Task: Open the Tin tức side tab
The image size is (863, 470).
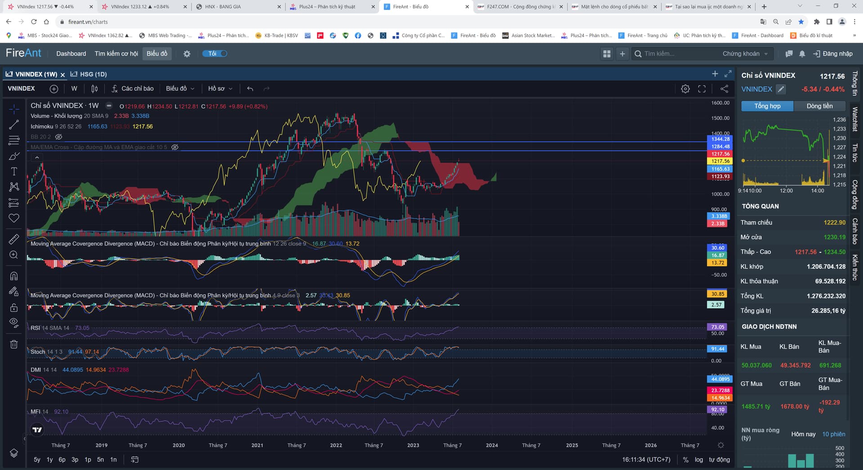Action: (855, 152)
